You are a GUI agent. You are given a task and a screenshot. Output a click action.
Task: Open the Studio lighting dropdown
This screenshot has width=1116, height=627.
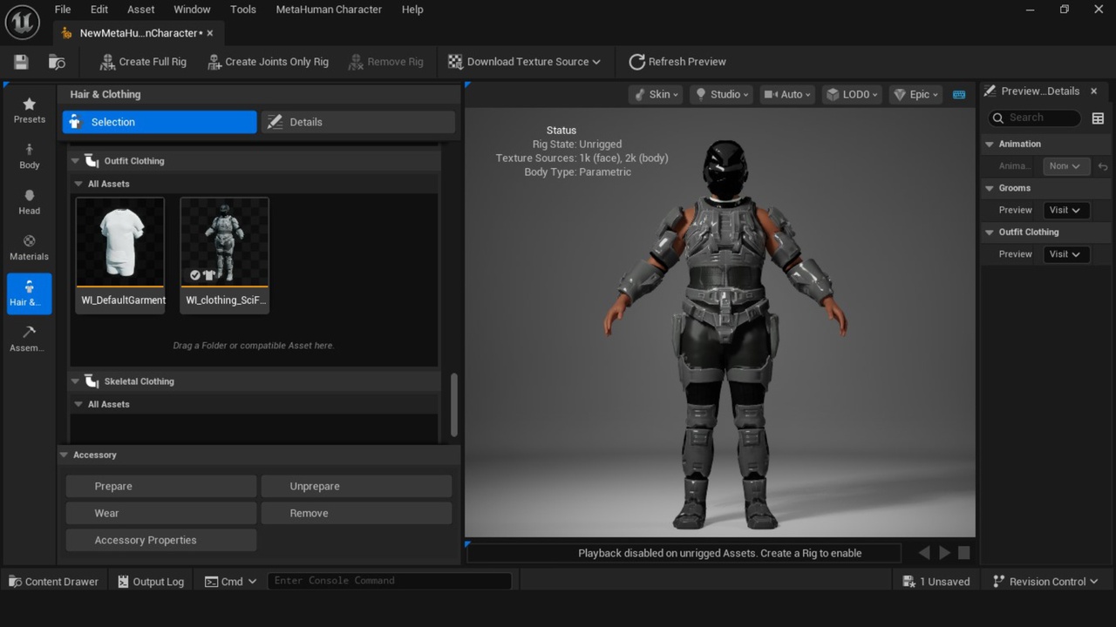pos(721,94)
